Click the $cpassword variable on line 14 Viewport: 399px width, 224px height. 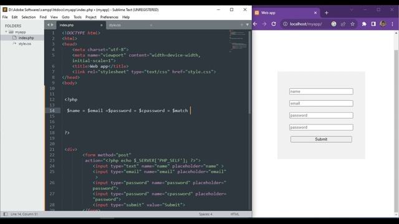(x=151, y=111)
